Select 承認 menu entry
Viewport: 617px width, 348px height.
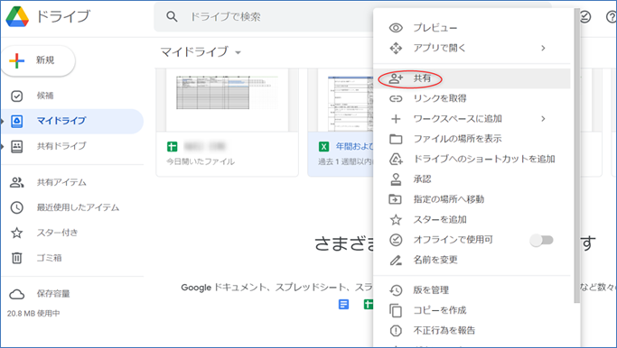coord(472,179)
